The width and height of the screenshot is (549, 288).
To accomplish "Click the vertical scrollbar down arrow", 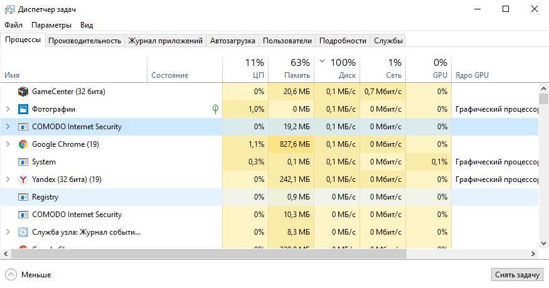I will (x=543, y=243).
